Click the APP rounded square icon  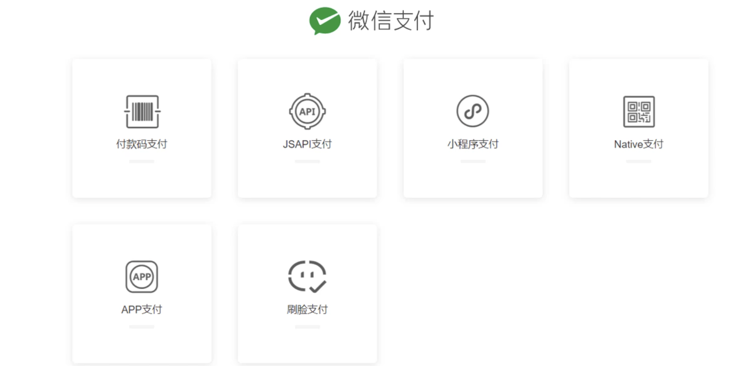[x=142, y=277]
